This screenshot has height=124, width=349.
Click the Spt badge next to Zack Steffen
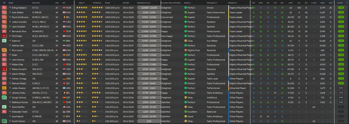(x=4, y=107)
